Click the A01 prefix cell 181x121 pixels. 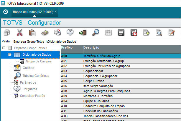(72, 61)
